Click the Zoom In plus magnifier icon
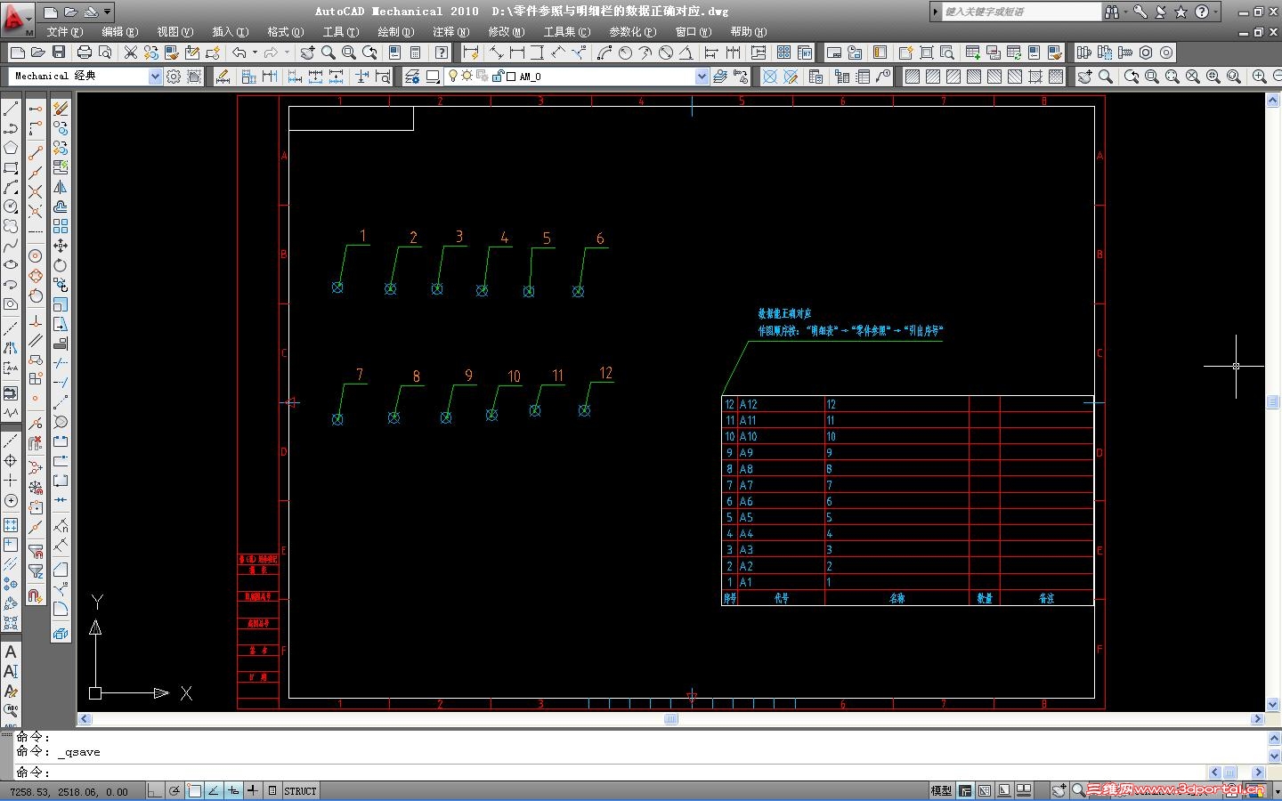 click(1260, 77)
